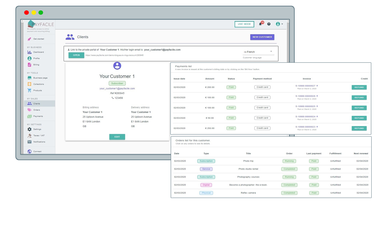Click the Settings gear icon in sidebar
This screenshot has width=388, height=231.
(x=29, y=129)
